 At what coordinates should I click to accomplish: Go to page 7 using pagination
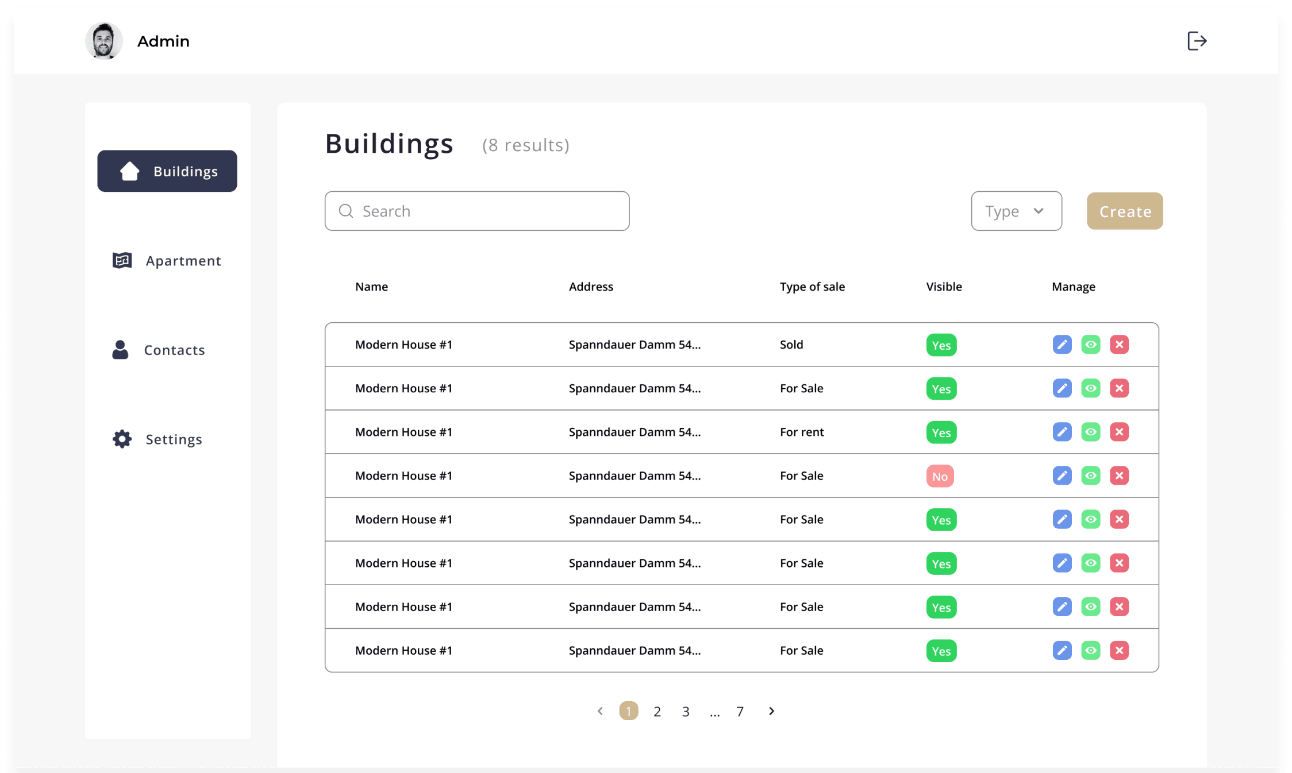pyautogui.click(x=740, y=710)
